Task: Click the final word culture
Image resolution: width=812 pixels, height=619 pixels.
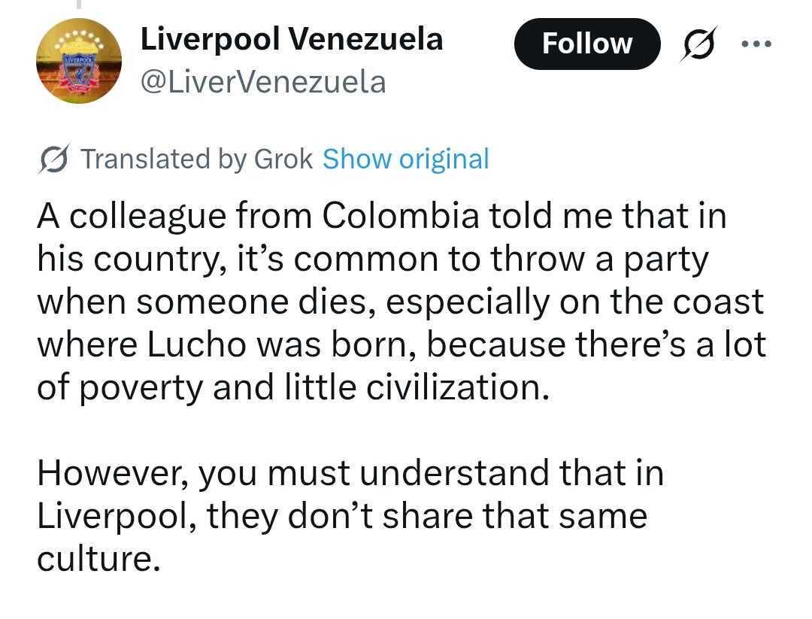Action: coord(98,560)
